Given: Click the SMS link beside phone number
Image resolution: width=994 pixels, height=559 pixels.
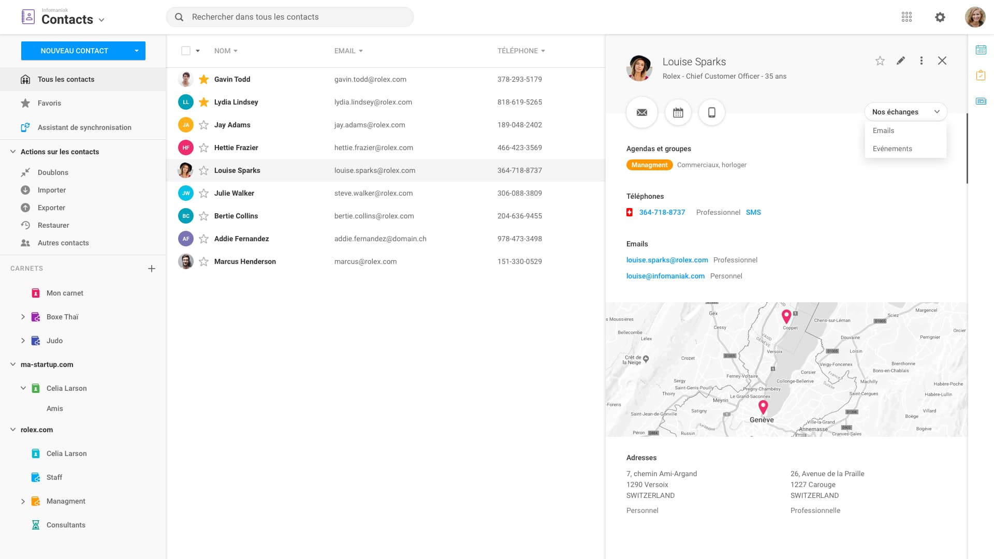Looking at the screenshot, I should 753,212.
